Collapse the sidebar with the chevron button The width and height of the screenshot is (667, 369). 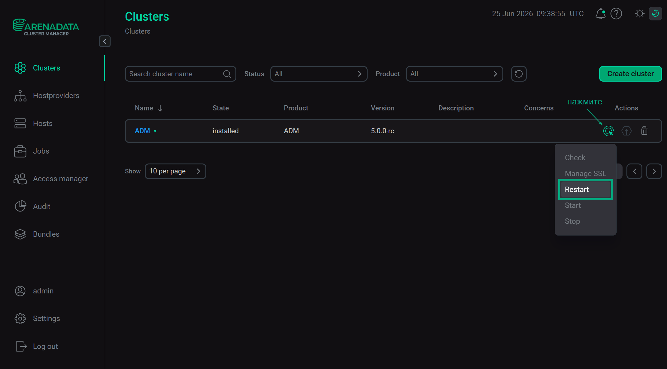tap(105, 41)
